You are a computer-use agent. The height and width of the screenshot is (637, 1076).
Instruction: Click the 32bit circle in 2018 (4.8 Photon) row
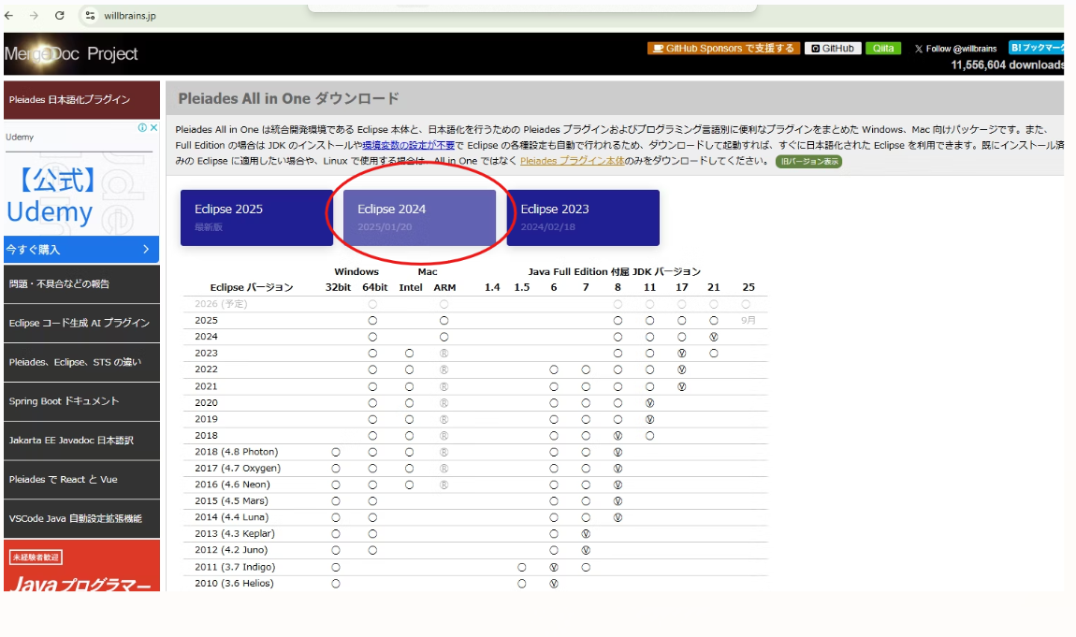tap(336, 452)
